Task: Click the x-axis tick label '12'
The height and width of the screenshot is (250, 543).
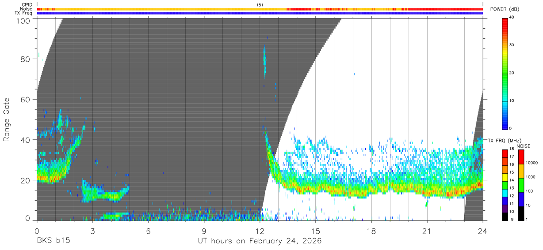Action: pyautogui.click(x=260, y=231)
